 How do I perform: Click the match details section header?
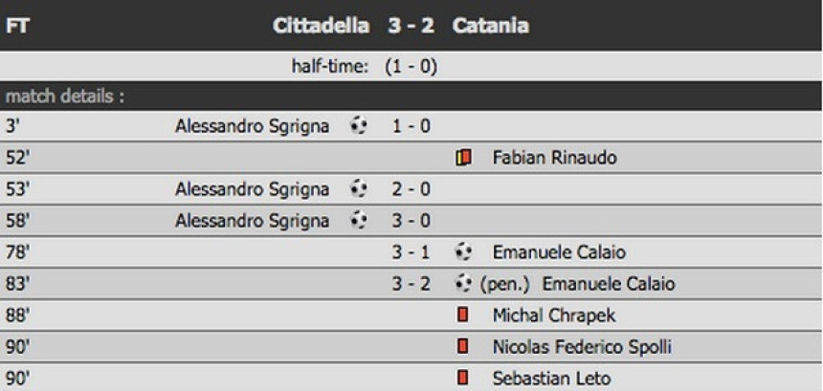[411, 96]
